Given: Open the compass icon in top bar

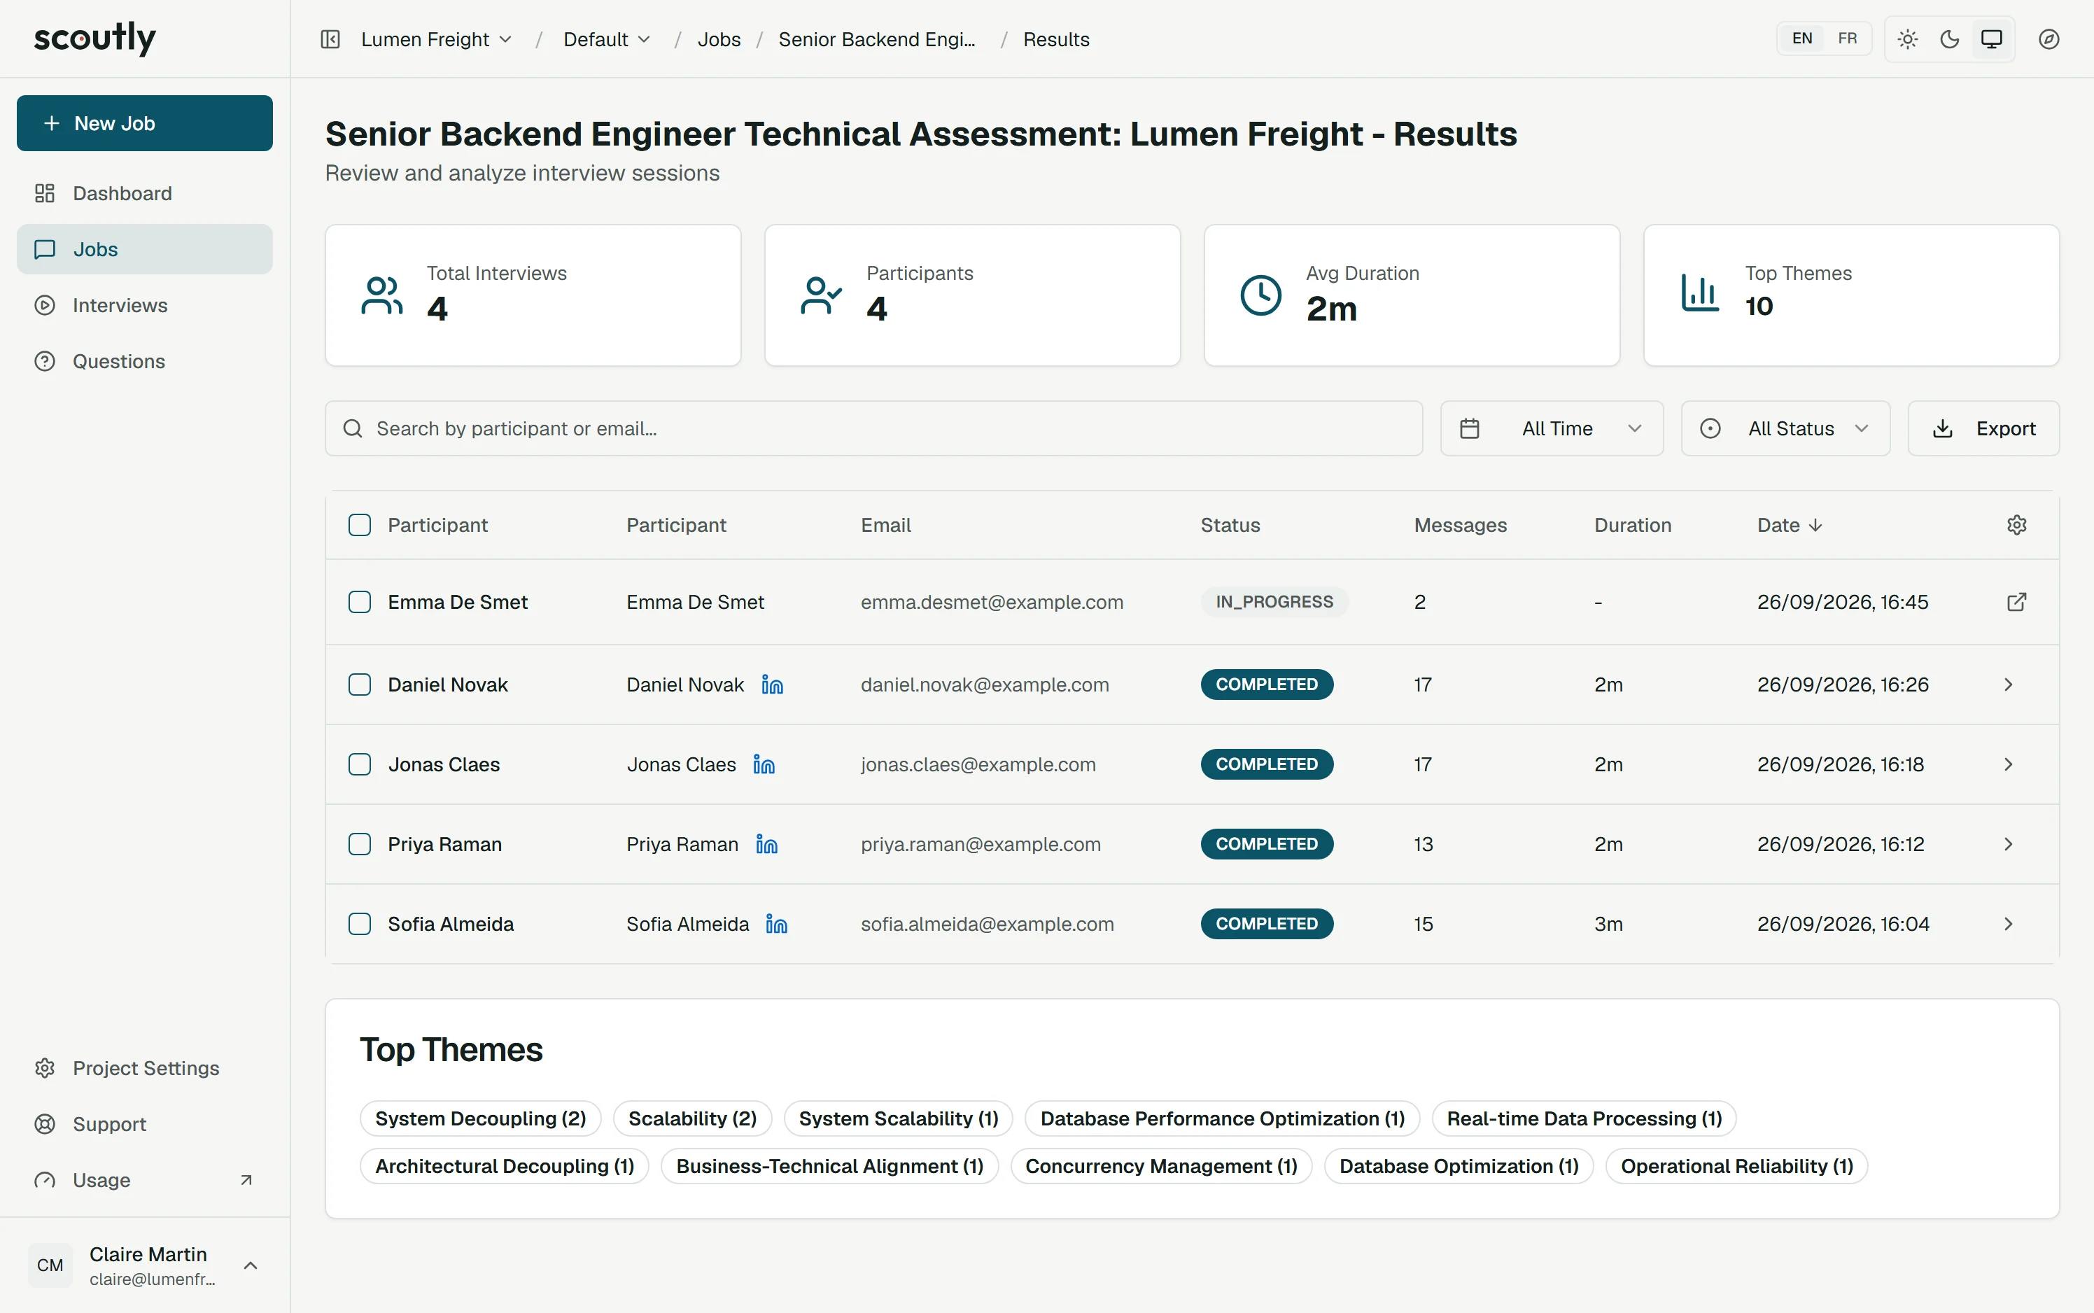Looking at the screenshot, I should click(2049, 39).
